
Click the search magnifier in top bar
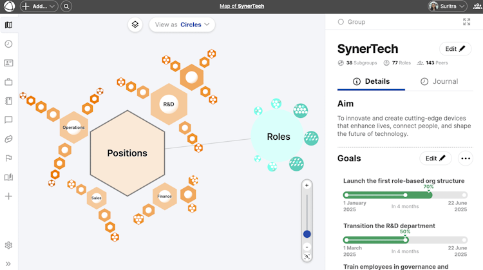(67, 6)
